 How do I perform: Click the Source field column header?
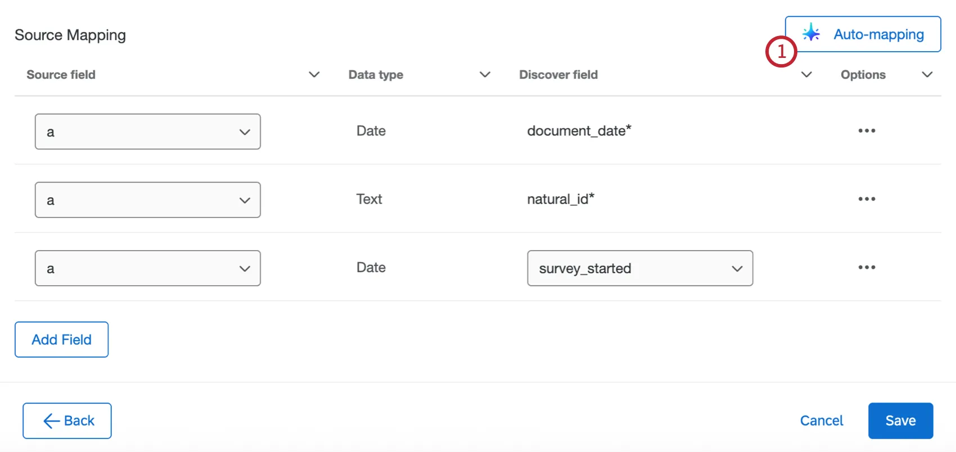(61, 75)
